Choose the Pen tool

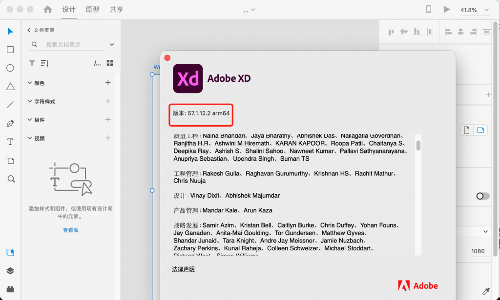click(10, 124)
